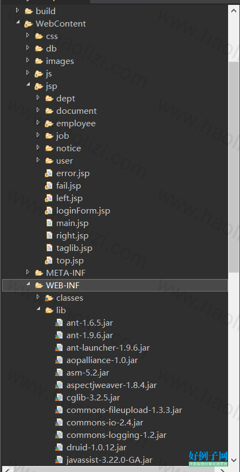Expand the job folder arrow

(x=38, y=135)
